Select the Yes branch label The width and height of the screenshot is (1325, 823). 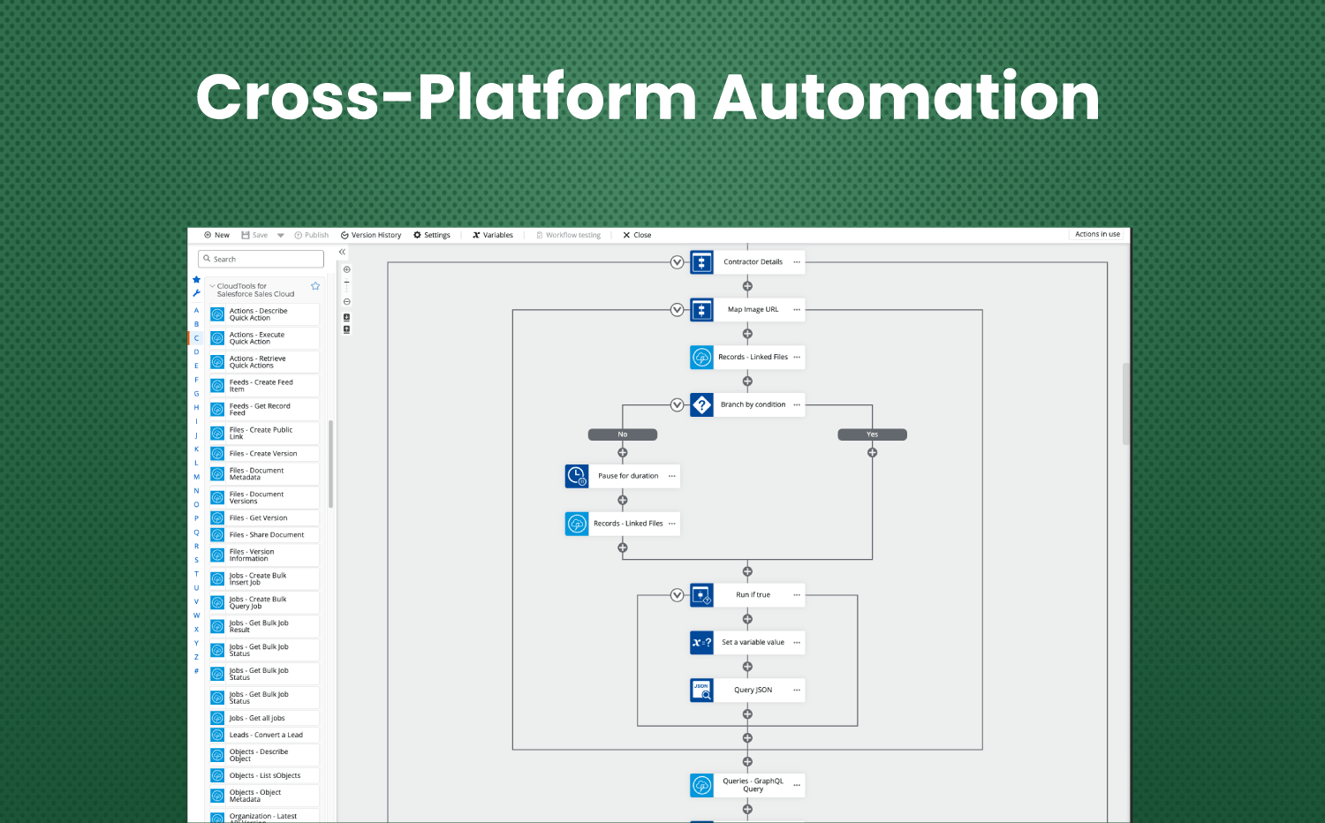(x=873, y=434)
